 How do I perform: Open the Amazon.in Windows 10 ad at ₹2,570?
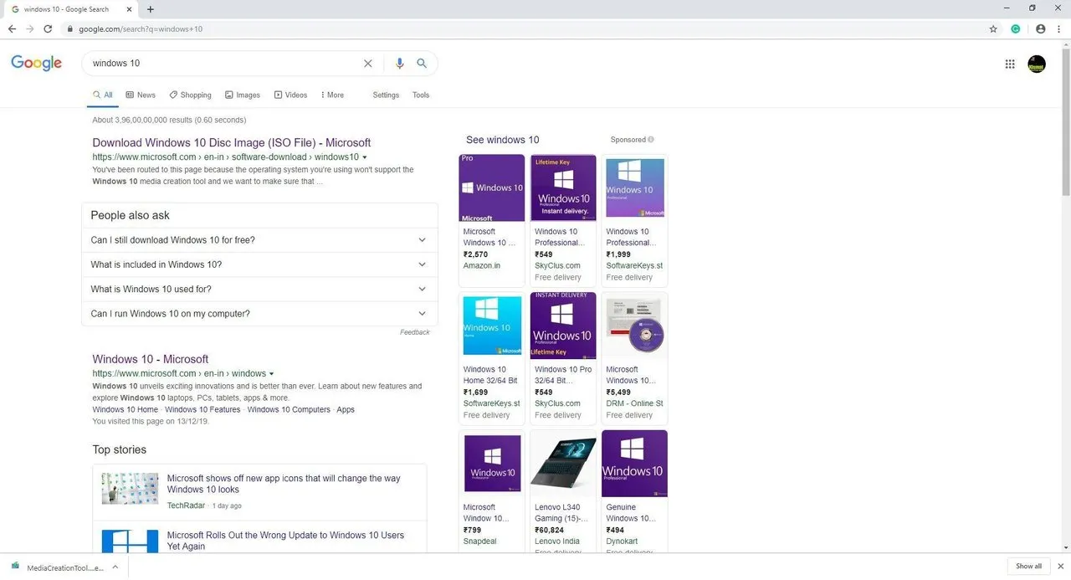click(492, 221)
